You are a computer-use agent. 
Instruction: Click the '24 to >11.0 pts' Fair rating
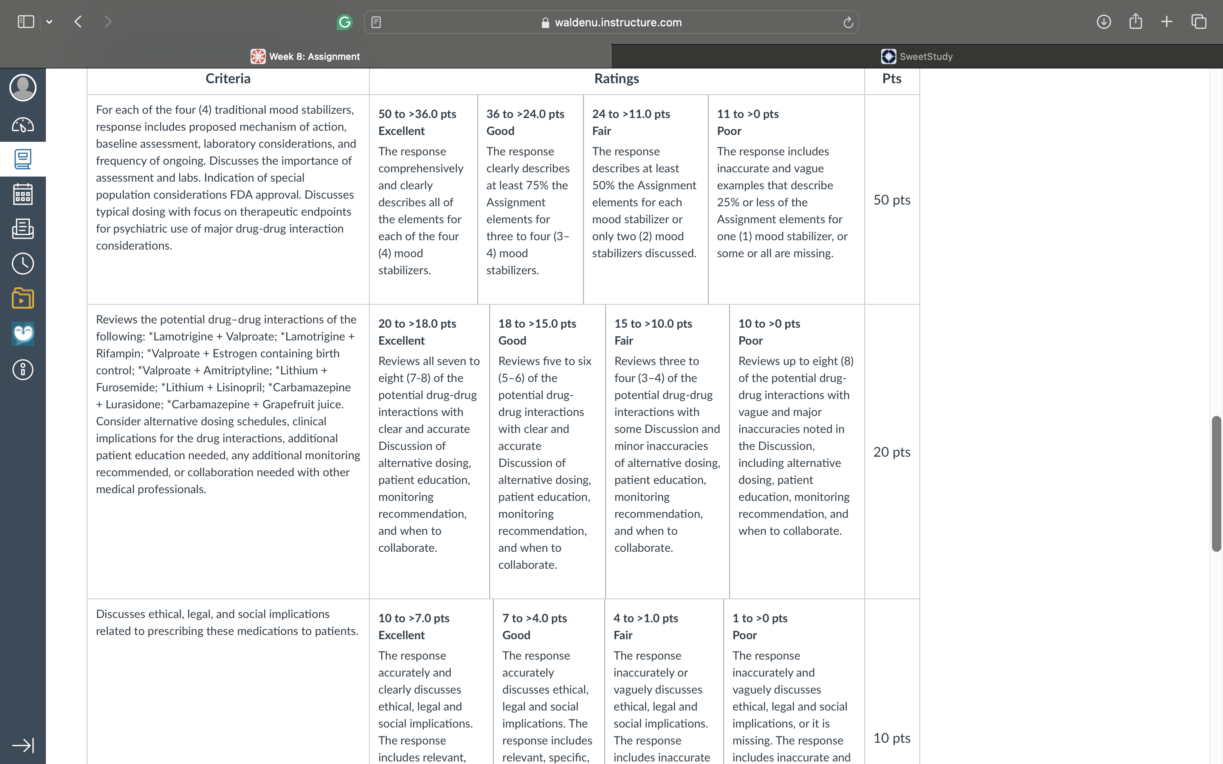pos(646,199)
